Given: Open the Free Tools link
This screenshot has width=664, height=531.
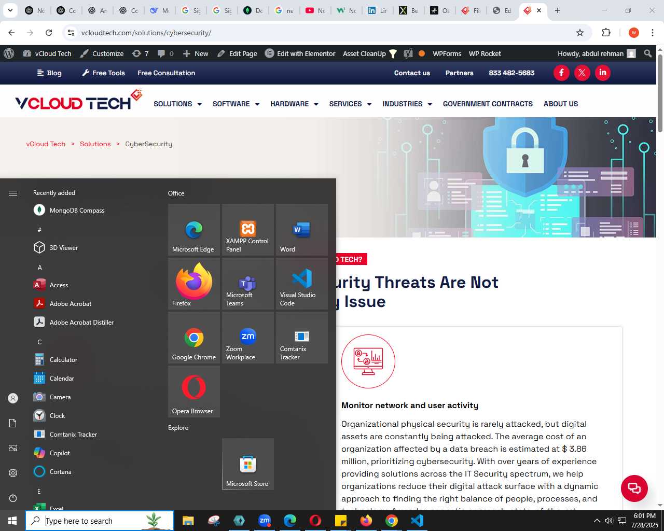Looking at the screenshot, I should click(103, 73).
